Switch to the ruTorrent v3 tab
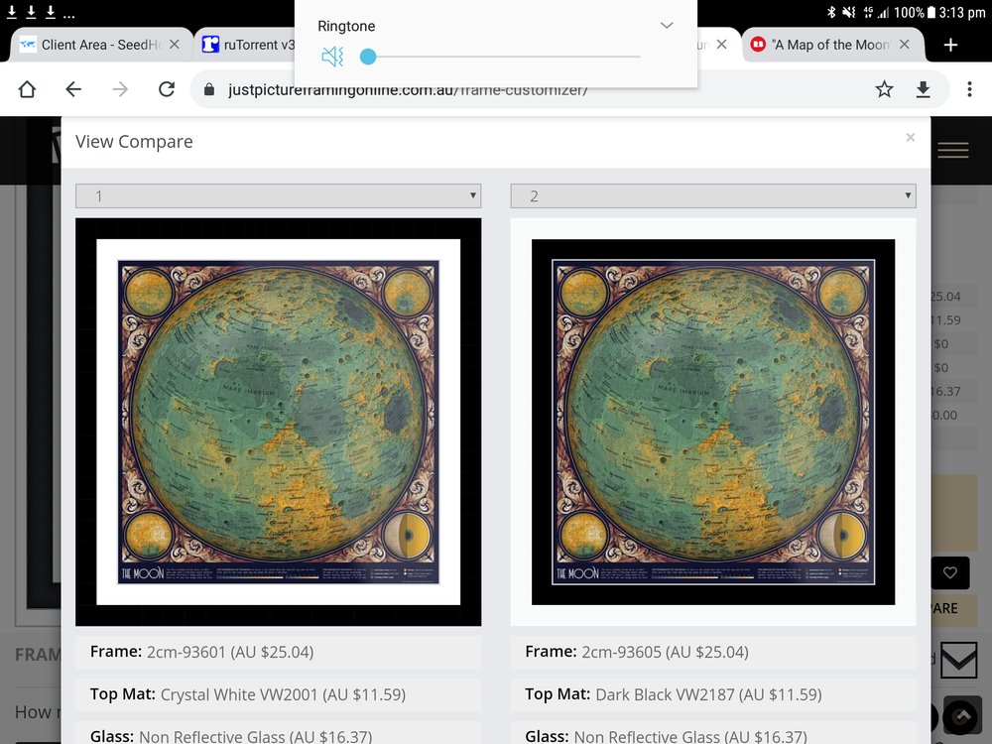The height and width of the screenshot is (744, 992). [248, 45]
